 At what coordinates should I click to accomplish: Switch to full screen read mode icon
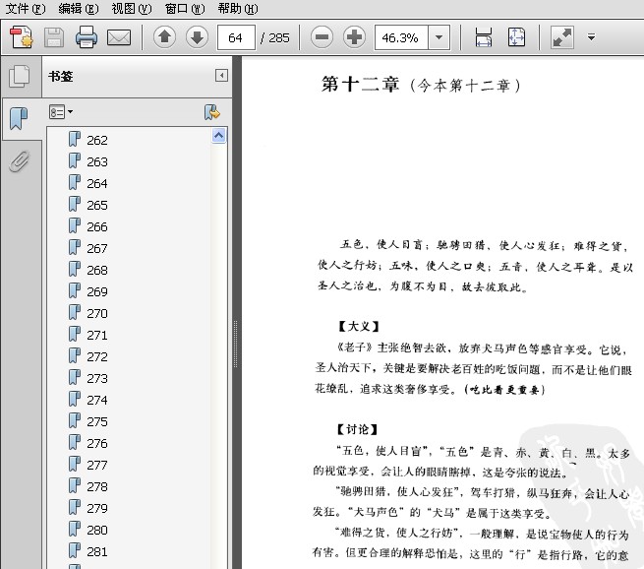click(x=561, y=37)
